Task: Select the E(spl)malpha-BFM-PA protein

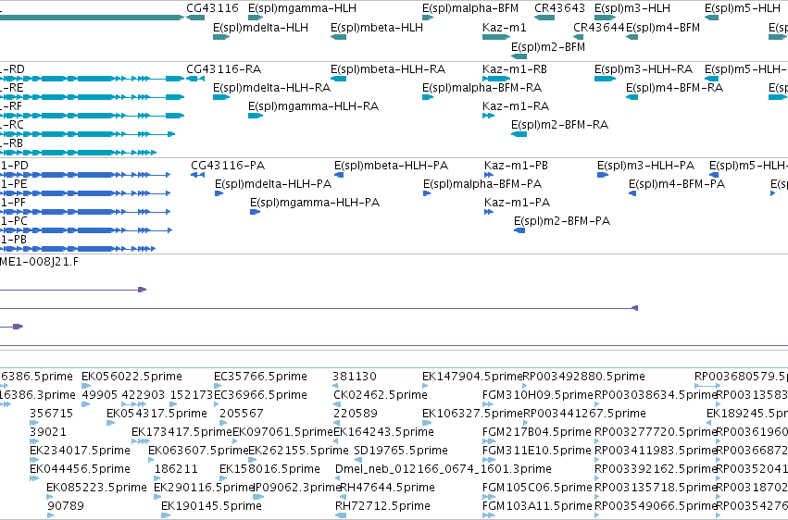Action: pyautogui.click(x=427, y=193)
